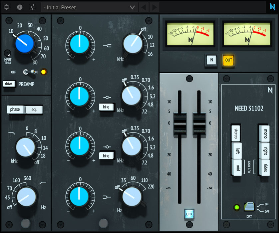Click the upper mid bell curve icon
The image size is (279, 233).
(107, 98)
